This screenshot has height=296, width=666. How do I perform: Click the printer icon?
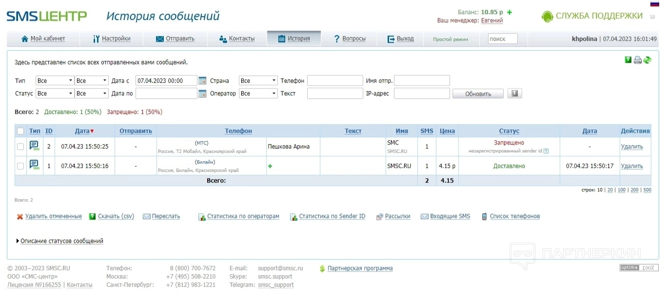[x=638, y=60]
